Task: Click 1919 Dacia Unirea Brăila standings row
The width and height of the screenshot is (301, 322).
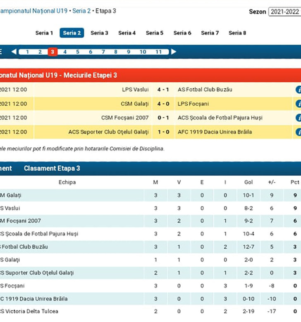Action: click(150, 299)
